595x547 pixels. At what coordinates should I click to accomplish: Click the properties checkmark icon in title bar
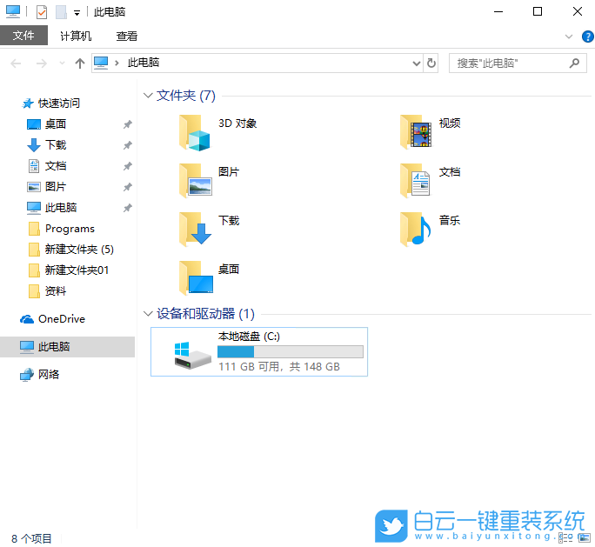[42, 12]
